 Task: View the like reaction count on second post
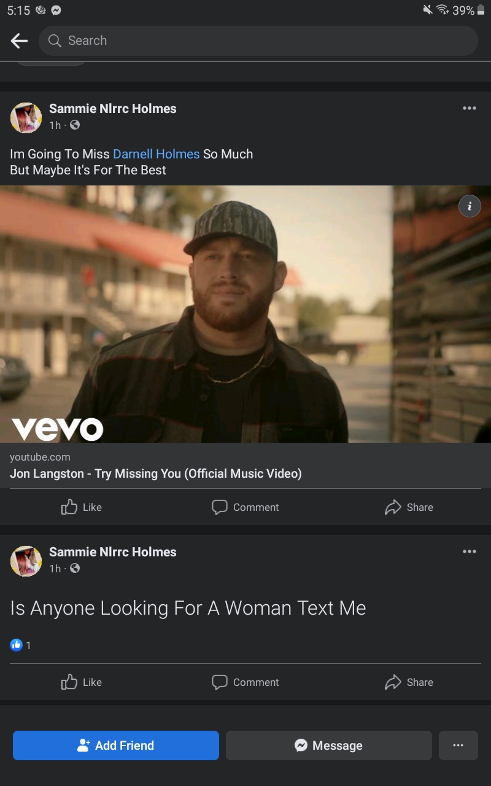(x=20, y=645)
